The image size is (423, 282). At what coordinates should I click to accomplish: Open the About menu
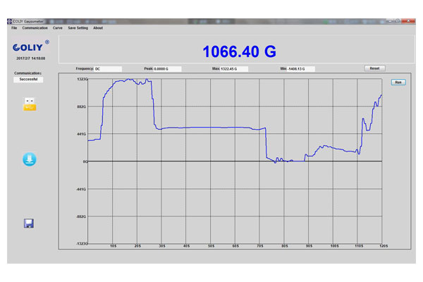(x=98, y=28)
